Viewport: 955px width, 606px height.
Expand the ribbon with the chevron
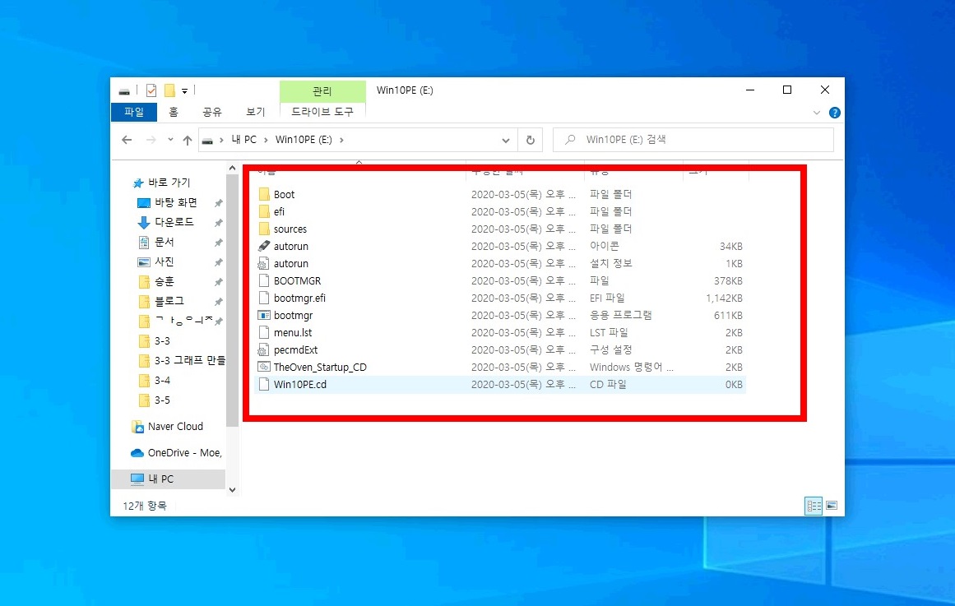pos(817,113)
